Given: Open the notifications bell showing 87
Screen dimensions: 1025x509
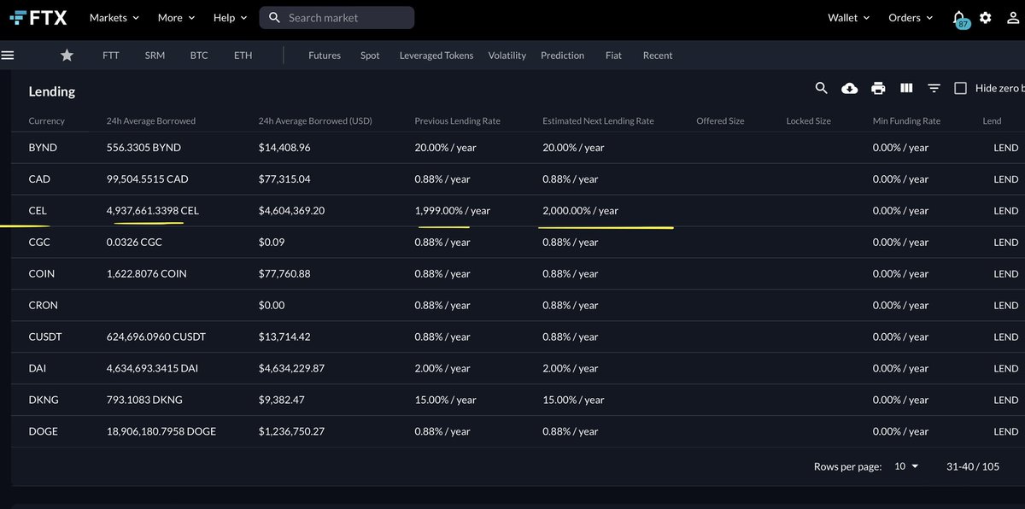Looking at the screenshot, I should [960, 18].
